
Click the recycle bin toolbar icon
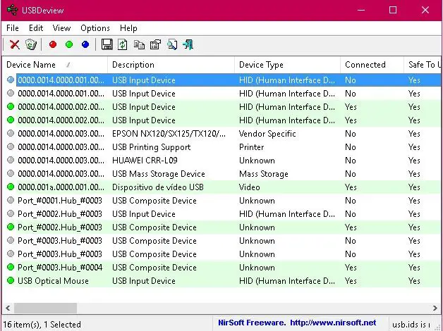(31, 44)
